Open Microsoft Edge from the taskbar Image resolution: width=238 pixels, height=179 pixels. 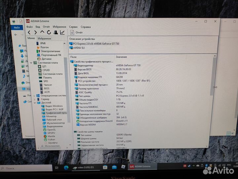pos(66,168)
